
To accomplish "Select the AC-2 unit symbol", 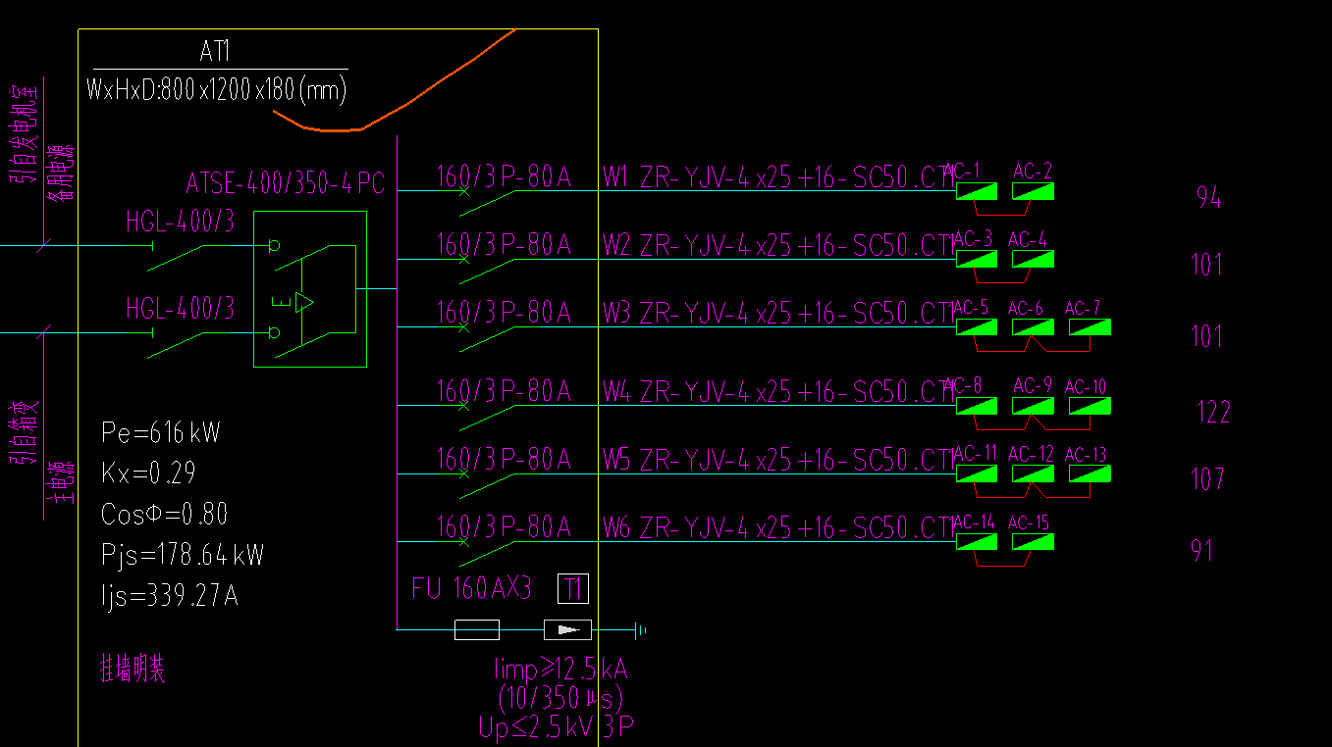I will [1034, 191].
